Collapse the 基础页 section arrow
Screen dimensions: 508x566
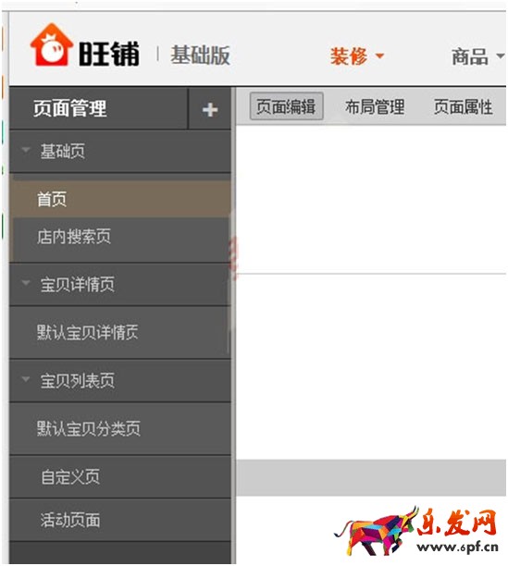pos(26,150)
